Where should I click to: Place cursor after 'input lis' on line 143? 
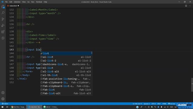tap(40, 50)
